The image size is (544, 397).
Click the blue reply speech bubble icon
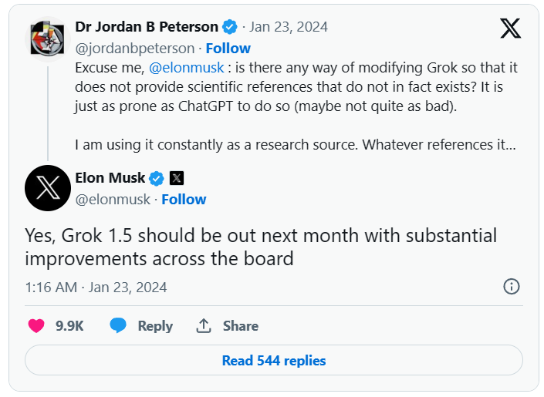(x=118, y=325)
